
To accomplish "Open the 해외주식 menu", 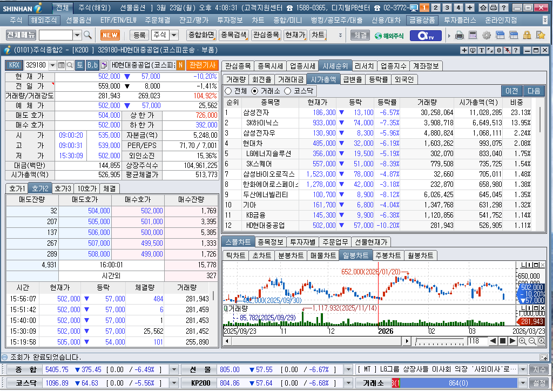I will [44, 20].
